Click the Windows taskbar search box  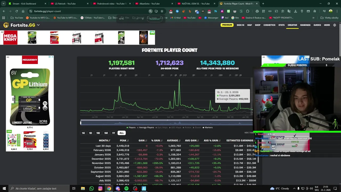click(x=39, y=189)
